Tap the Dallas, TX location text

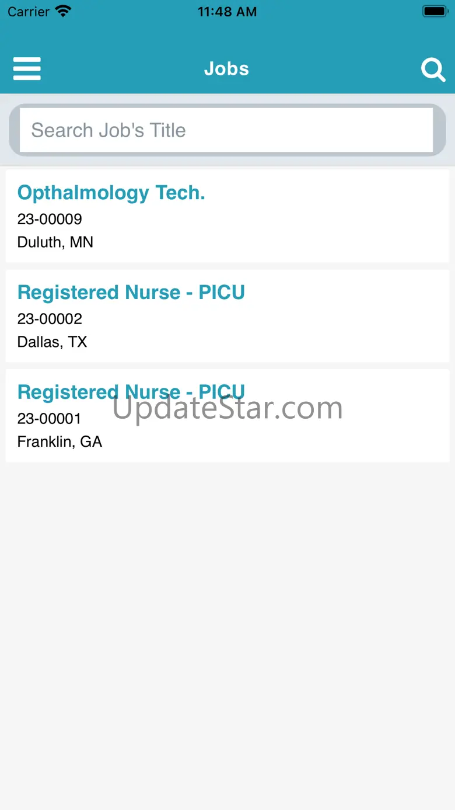point(52,342)
